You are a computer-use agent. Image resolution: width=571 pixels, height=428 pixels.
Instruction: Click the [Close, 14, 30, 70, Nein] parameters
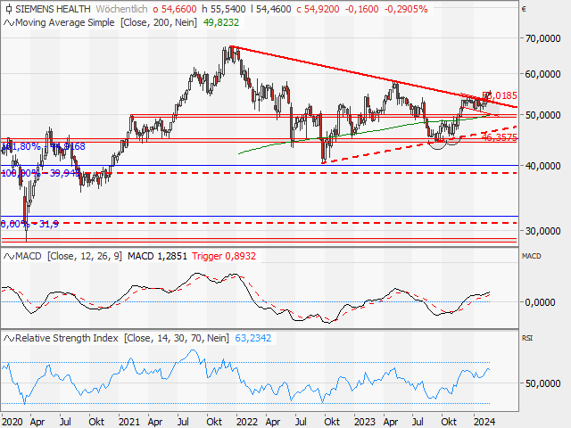177,338
